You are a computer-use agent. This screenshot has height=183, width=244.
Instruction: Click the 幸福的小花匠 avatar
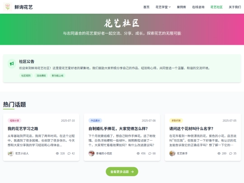91,153
